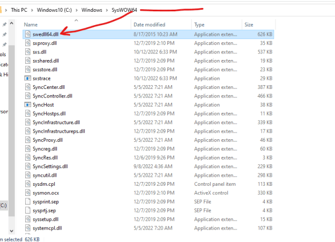Select the sysdm.cpl file name
The width and height of the screenshot is (335, 242).
pyautogui.click(x=44, y=184)
